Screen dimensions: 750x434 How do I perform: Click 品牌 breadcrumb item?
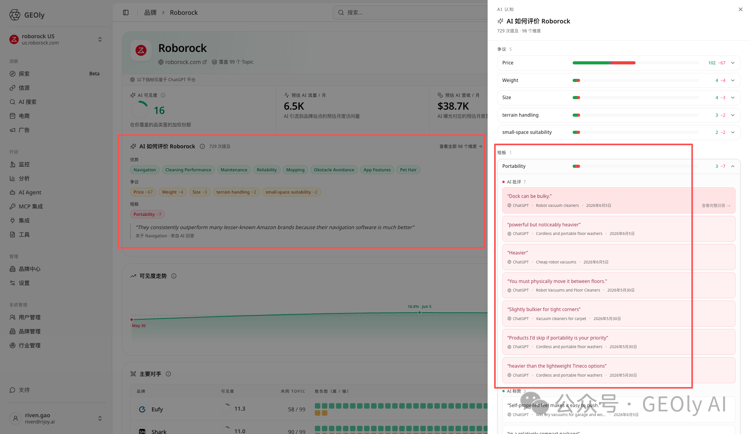coord(150,12)
